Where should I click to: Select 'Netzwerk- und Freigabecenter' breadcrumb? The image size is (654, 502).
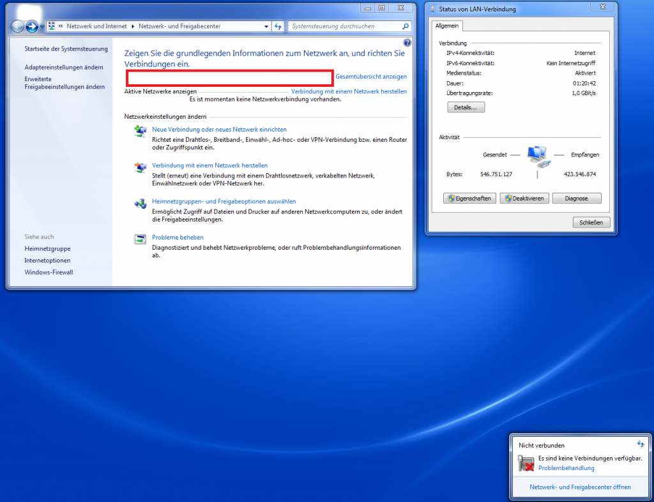coord(179,26)
